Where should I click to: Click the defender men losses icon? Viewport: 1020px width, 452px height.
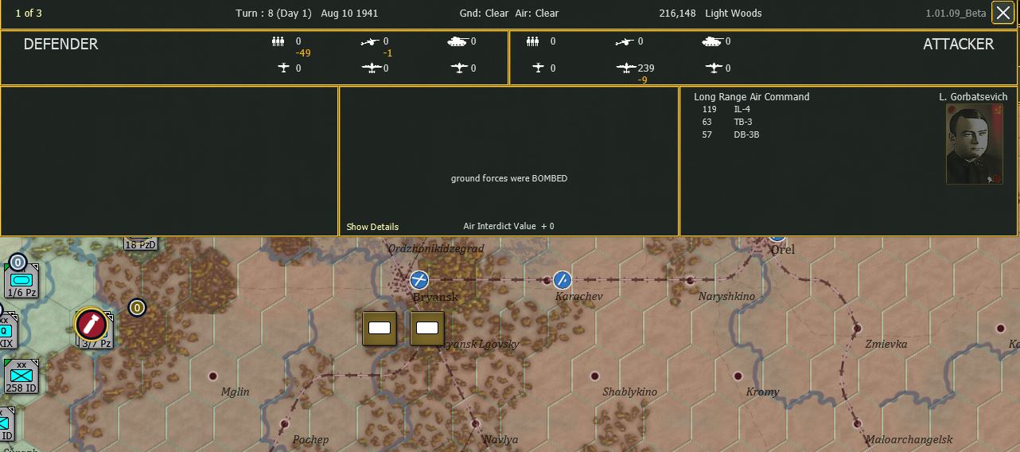click(x=278, y=41)
